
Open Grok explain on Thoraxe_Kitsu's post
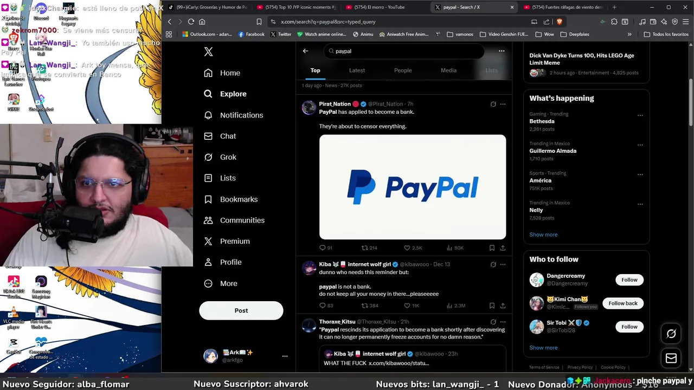tap(493, 322)
